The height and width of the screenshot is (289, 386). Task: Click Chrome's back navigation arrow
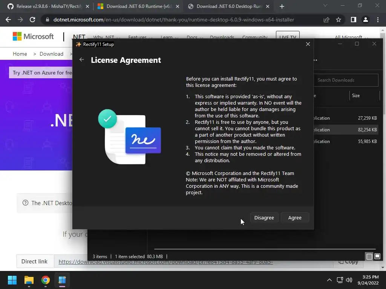click(x=8, y=20)
